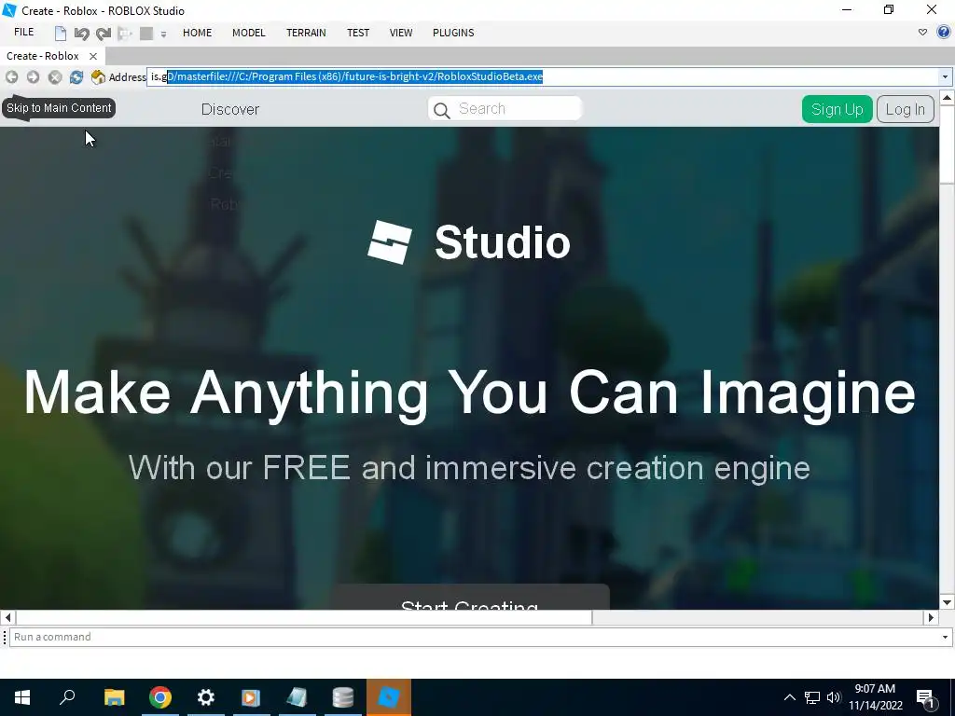Click the Start Creating button

click(470, 598)
